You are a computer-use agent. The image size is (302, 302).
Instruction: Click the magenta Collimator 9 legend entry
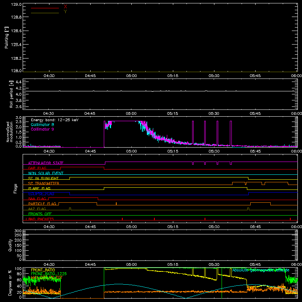(42, 129)
